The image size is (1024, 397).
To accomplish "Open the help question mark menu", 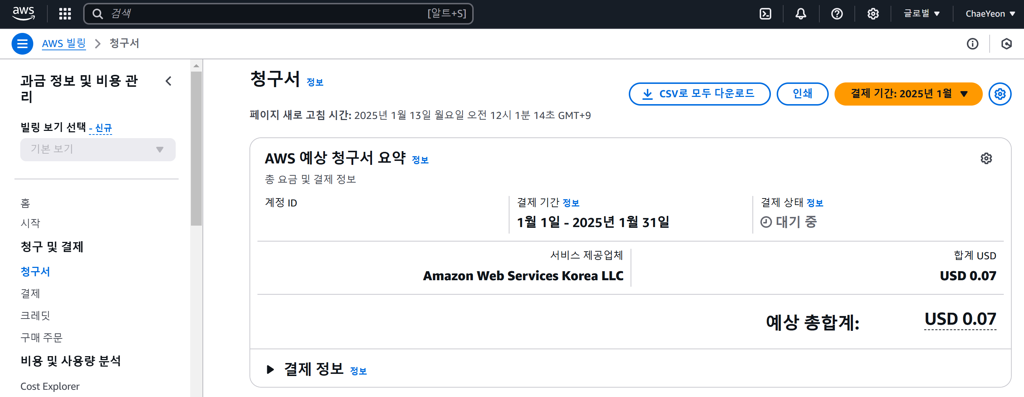I will point(836,14).
